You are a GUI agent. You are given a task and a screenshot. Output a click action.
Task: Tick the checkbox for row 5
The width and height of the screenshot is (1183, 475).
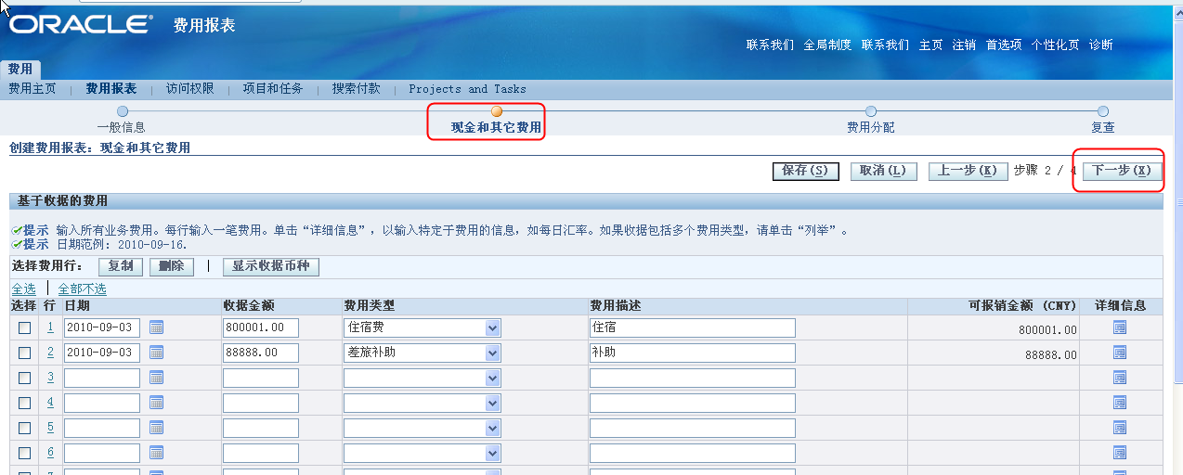25,428
